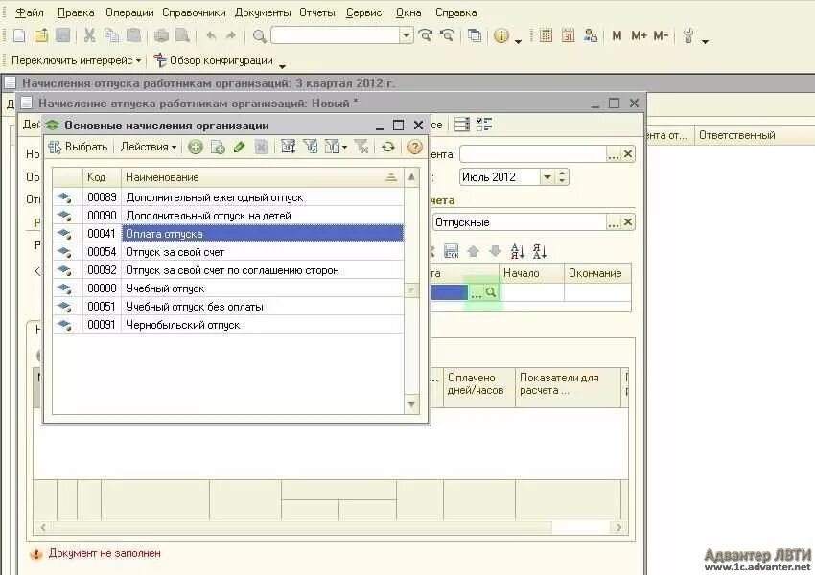Click the M memory button
Viewport: 815px width, 575px height.
(x=617, y=35)
